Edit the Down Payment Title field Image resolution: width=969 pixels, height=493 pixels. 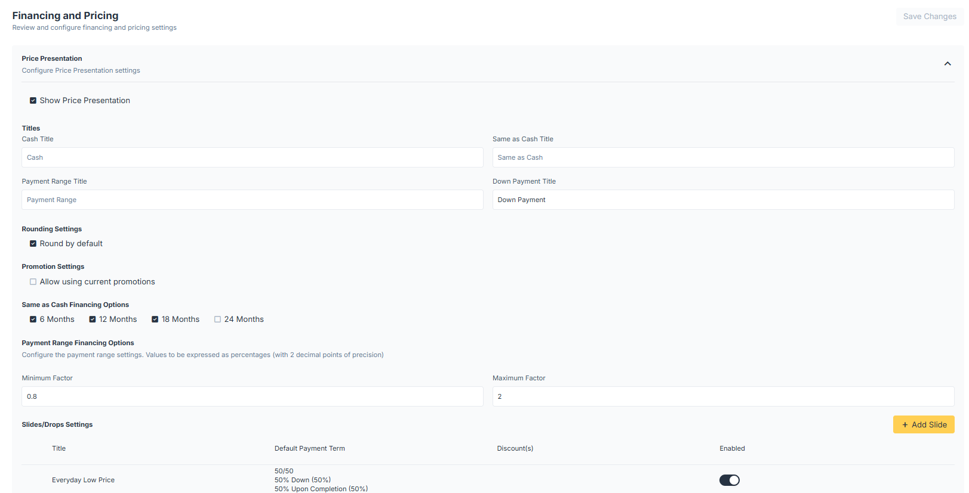(x=722, y=200)
